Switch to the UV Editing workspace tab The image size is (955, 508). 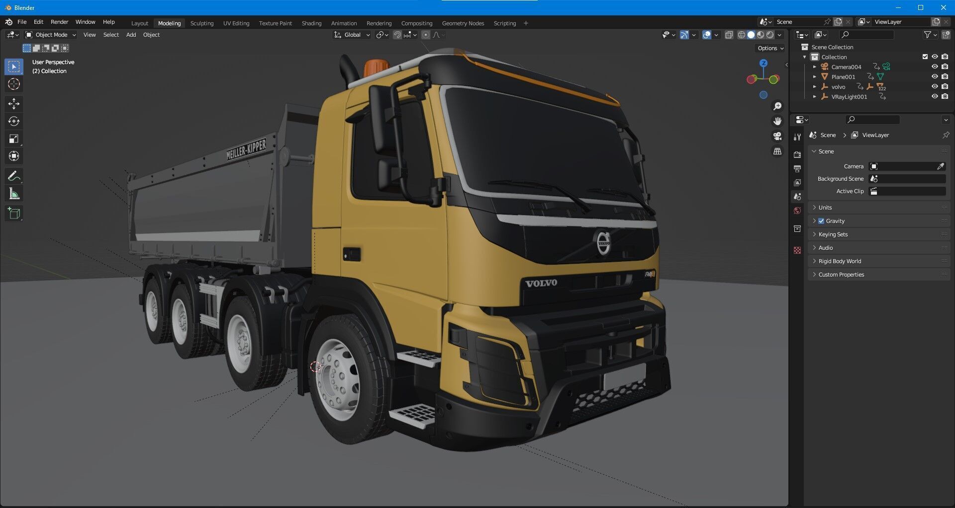point(236,23)
